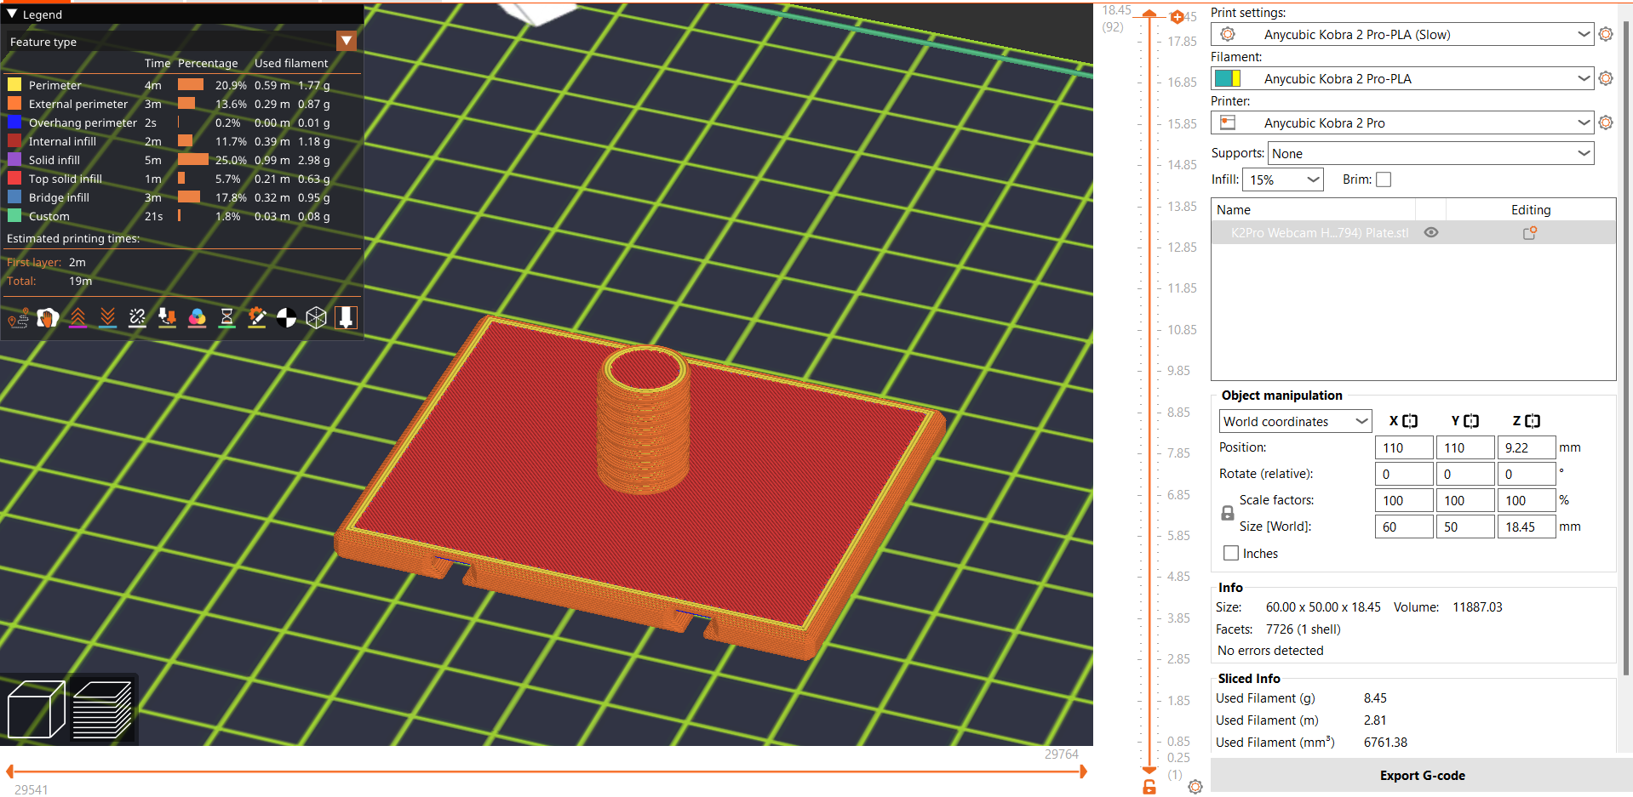Toggle travel moves visibility in legend toolbar
Viewport: 1633px width, 797px height.
(x=18, y=318)
